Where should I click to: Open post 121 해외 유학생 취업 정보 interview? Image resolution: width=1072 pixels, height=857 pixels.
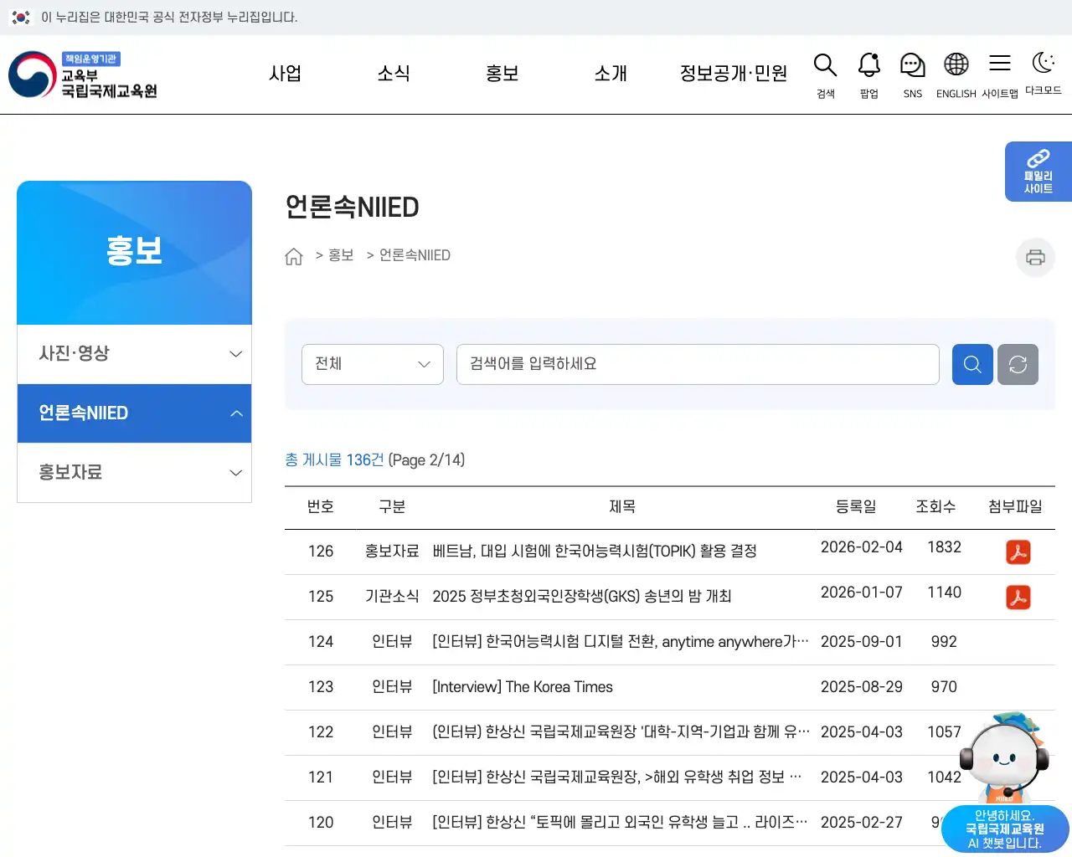click(617, 777)
